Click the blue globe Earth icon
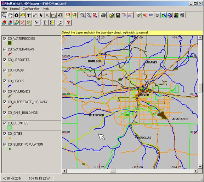 170,15
